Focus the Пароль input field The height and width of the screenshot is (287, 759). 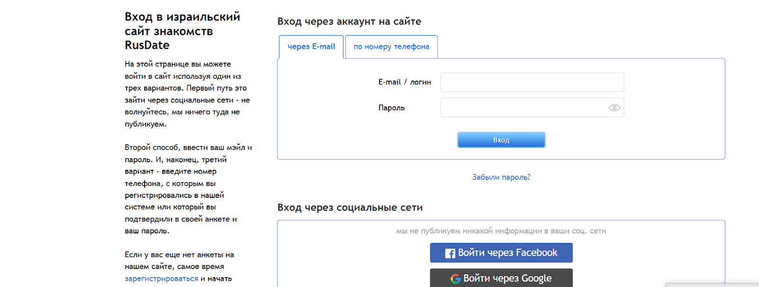click(x=532, y=108)
